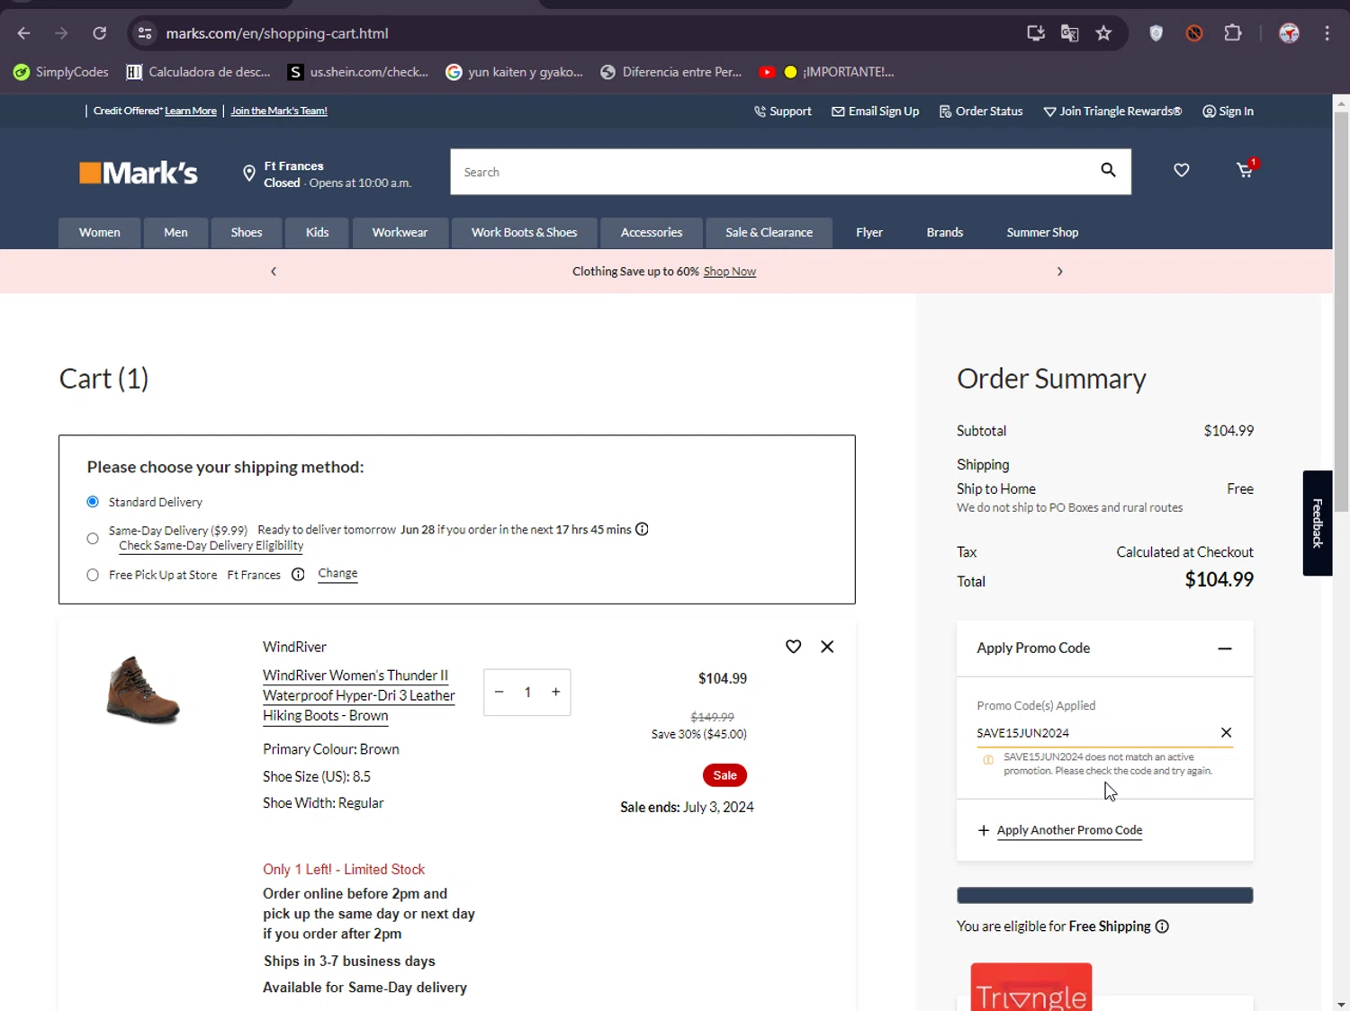
Task: Open the Shoes menu
Action: (x=247, y=232)
